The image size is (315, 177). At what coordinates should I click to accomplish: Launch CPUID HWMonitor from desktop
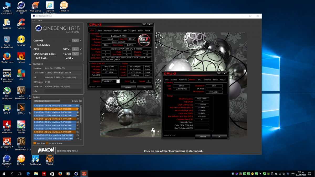point(7,127)
